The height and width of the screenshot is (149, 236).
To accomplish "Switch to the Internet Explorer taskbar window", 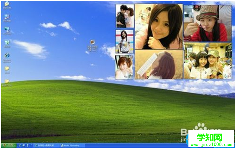I will (x=46, y=146).
